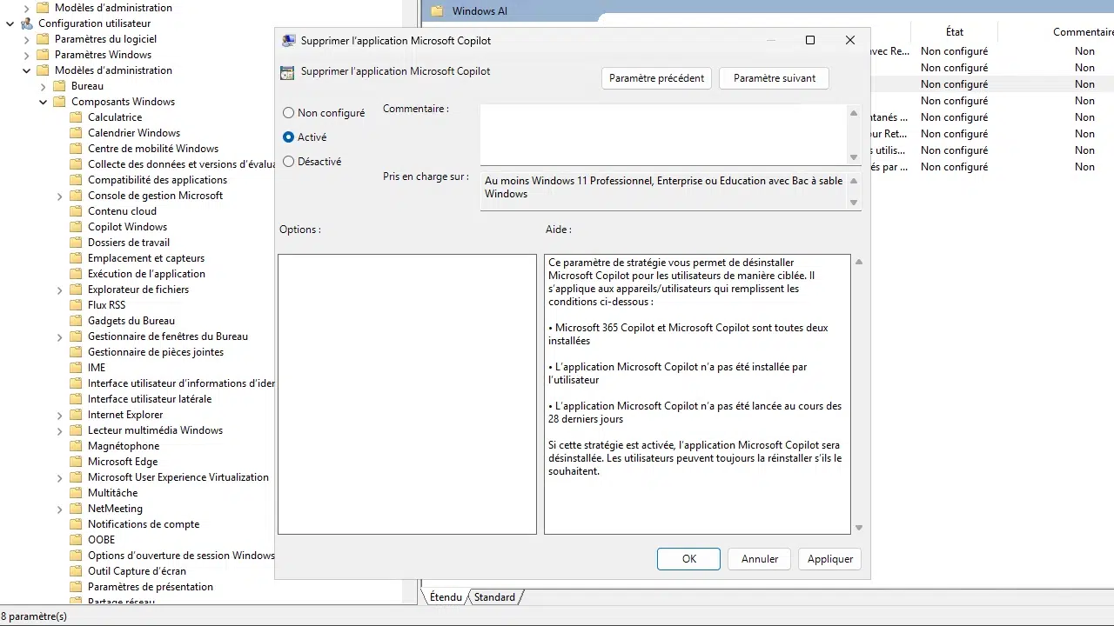Select the Non configuré radio button
The width and height of the screenshot is (1114, 626).
(x=288, y=112)
